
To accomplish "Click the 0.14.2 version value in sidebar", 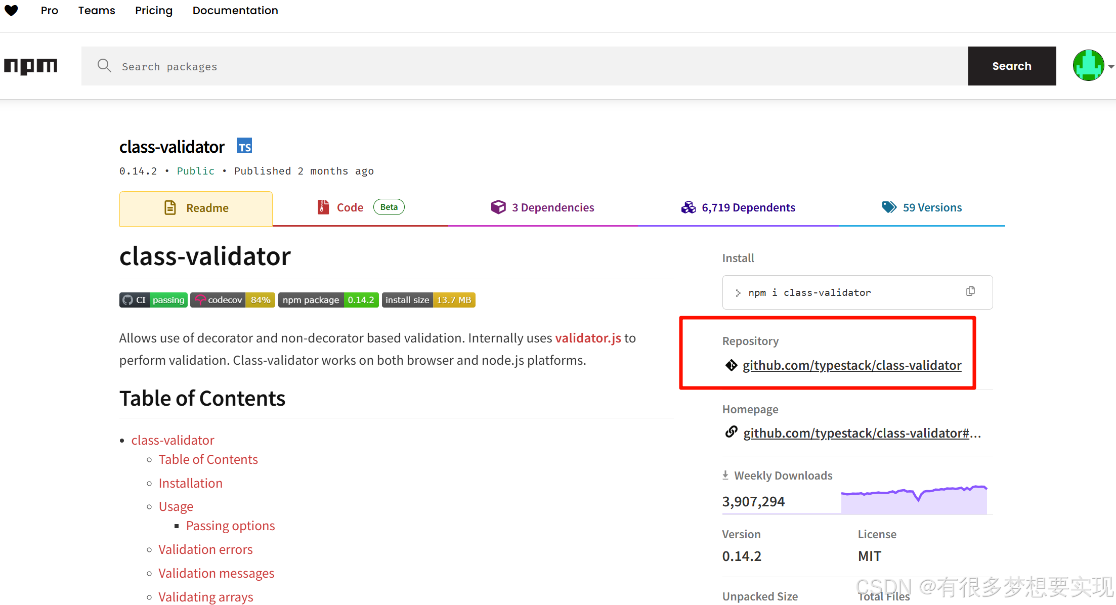I will pos(742,556).
